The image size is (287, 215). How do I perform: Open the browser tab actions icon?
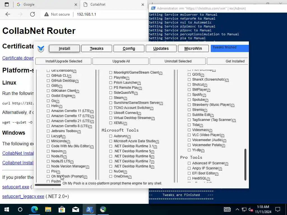click(x=7, y=4)
